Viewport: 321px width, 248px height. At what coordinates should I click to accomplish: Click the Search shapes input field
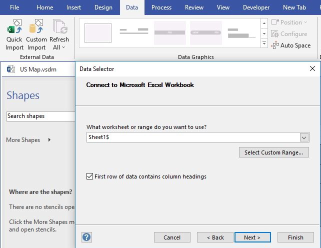40,116
